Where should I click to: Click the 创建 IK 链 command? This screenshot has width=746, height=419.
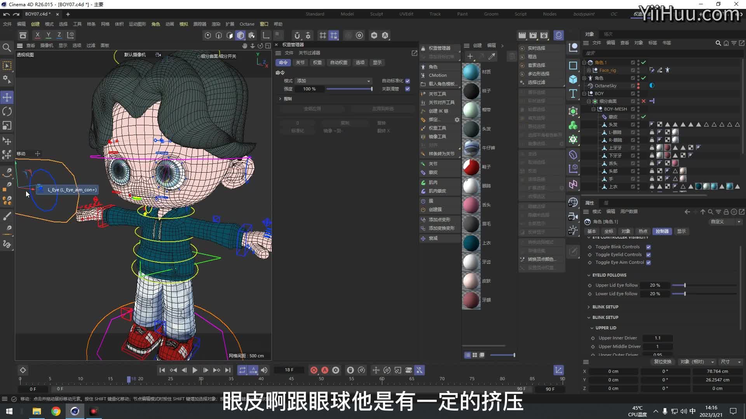click(x=438, y=111)
